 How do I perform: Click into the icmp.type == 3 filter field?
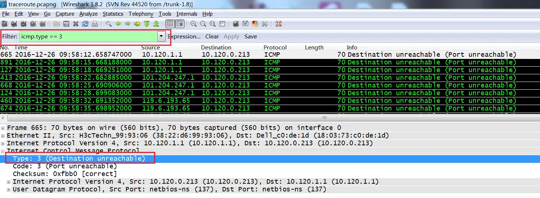click(x=88, y=36)
